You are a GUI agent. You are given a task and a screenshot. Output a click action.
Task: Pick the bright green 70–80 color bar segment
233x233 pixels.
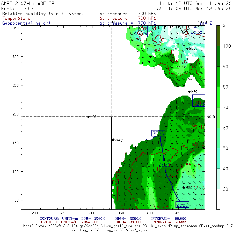218,97
